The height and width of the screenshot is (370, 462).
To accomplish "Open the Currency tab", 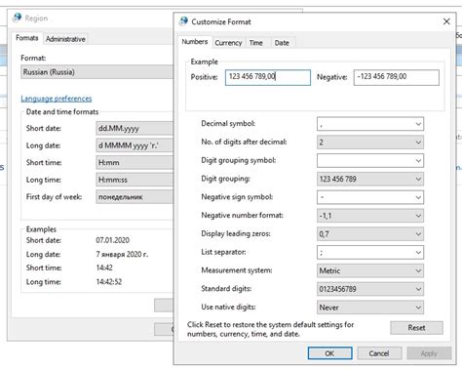I will click(228, 43).
